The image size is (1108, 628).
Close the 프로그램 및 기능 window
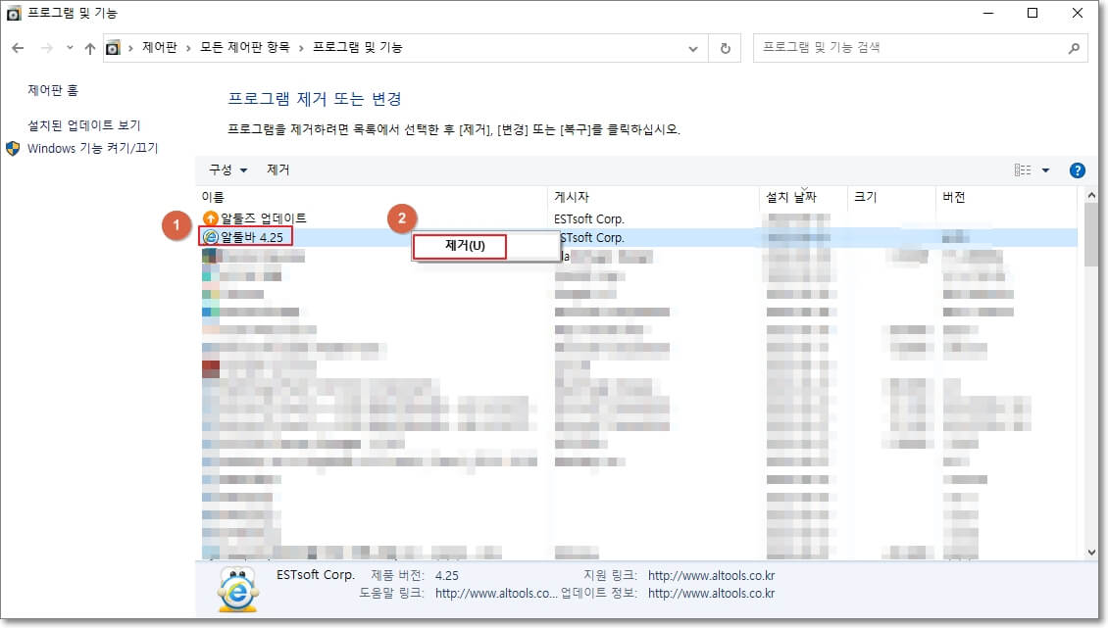click(x=1077, y=13)
